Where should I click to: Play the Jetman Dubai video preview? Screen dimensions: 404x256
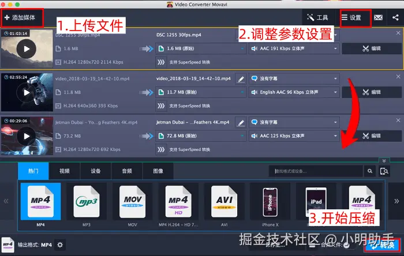(x=27, y=136)
